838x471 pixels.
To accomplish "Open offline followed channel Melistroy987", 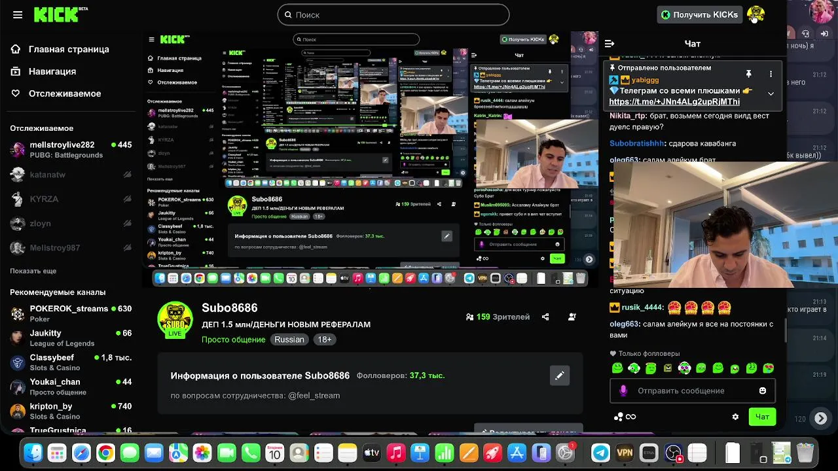I will point(71,248).
